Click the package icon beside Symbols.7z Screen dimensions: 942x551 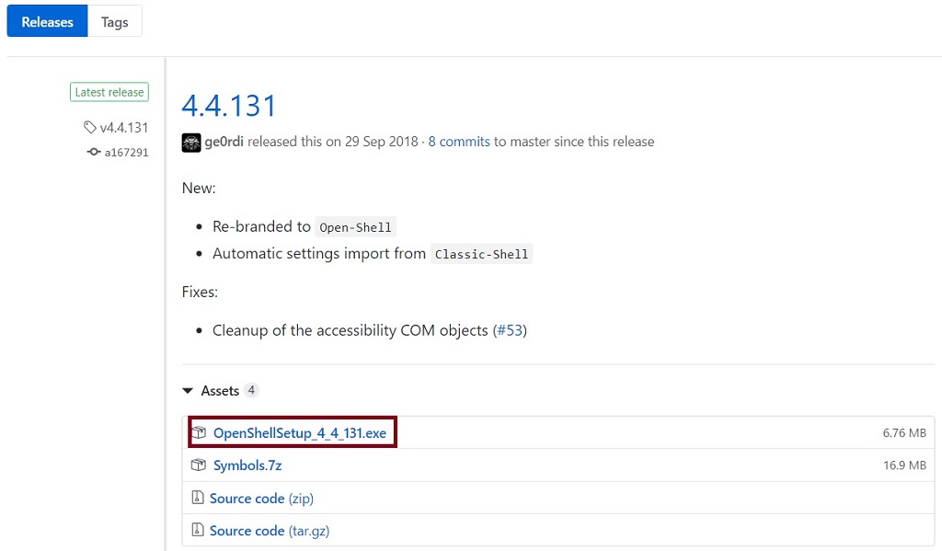(199, 465)
